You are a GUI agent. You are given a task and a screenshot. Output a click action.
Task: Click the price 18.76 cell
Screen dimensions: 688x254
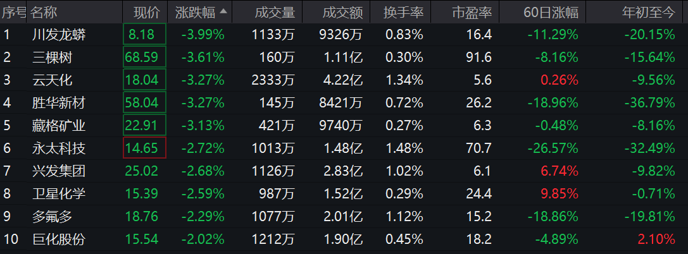tap(142, 217)
